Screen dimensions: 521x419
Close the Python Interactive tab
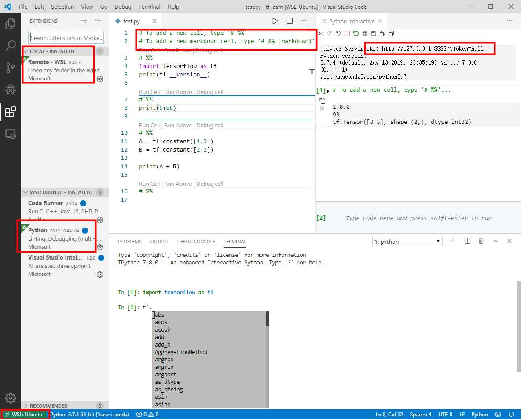(x=380, y=21)
